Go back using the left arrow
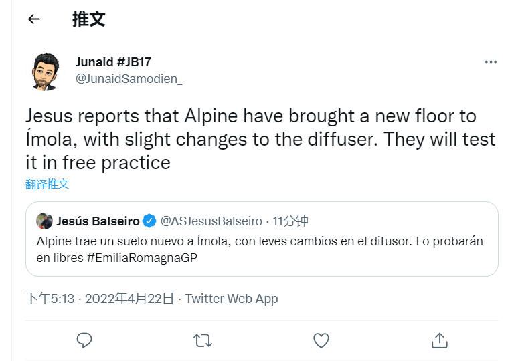Screen dimensions: 512x361 [x=34, y=19]
